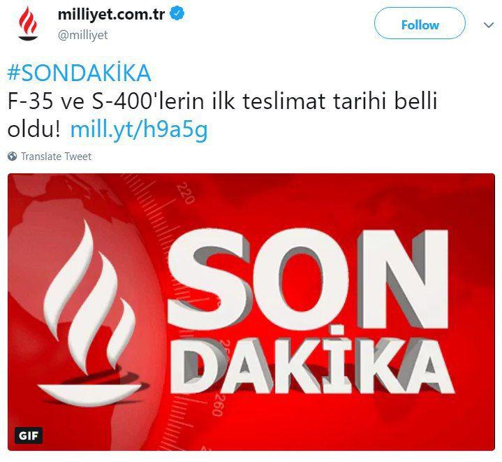Open the #SONDAKİKA hashtag
Image resolution: width=502 pixels, height=462 pixels.
click(x=79, y=73)
